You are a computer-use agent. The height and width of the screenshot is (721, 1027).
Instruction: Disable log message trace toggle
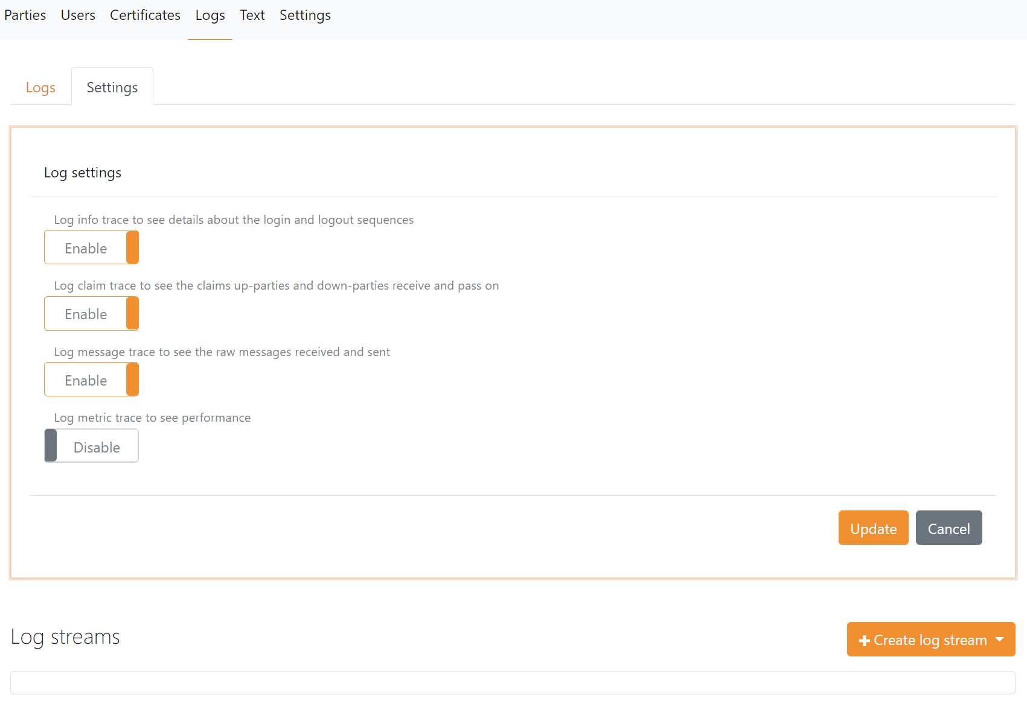coord(91,380)
